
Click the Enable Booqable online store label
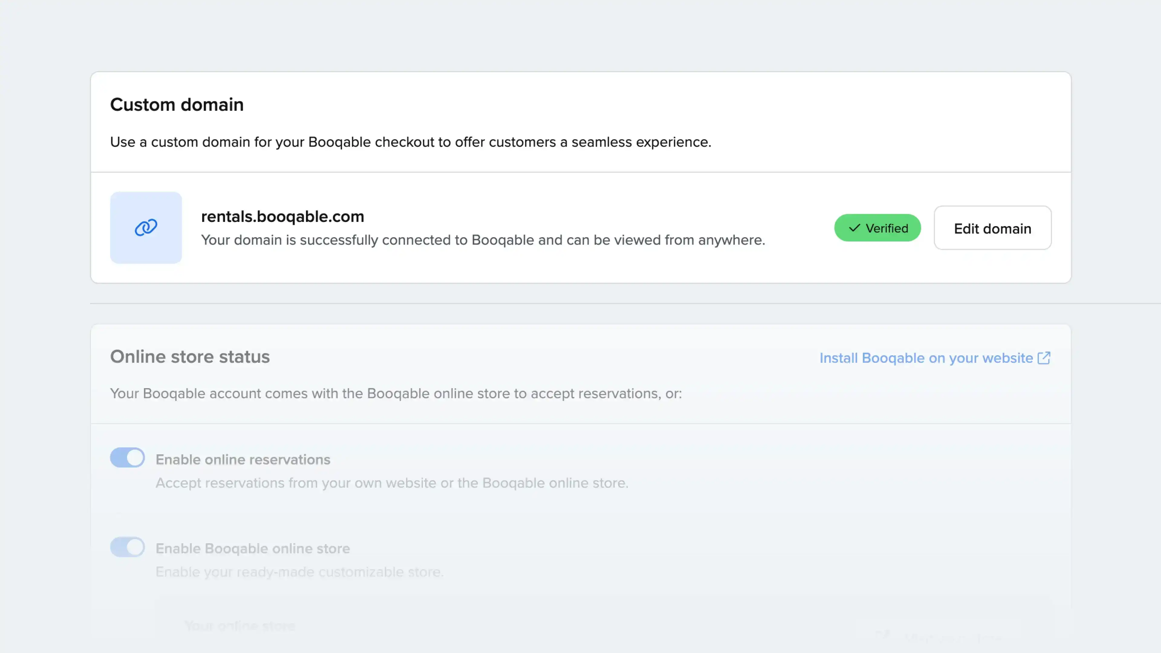[x=252, y=548]
